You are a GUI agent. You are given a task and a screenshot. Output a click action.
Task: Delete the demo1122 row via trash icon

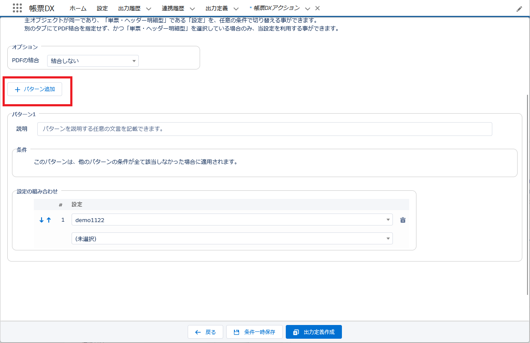coord(402,220)
